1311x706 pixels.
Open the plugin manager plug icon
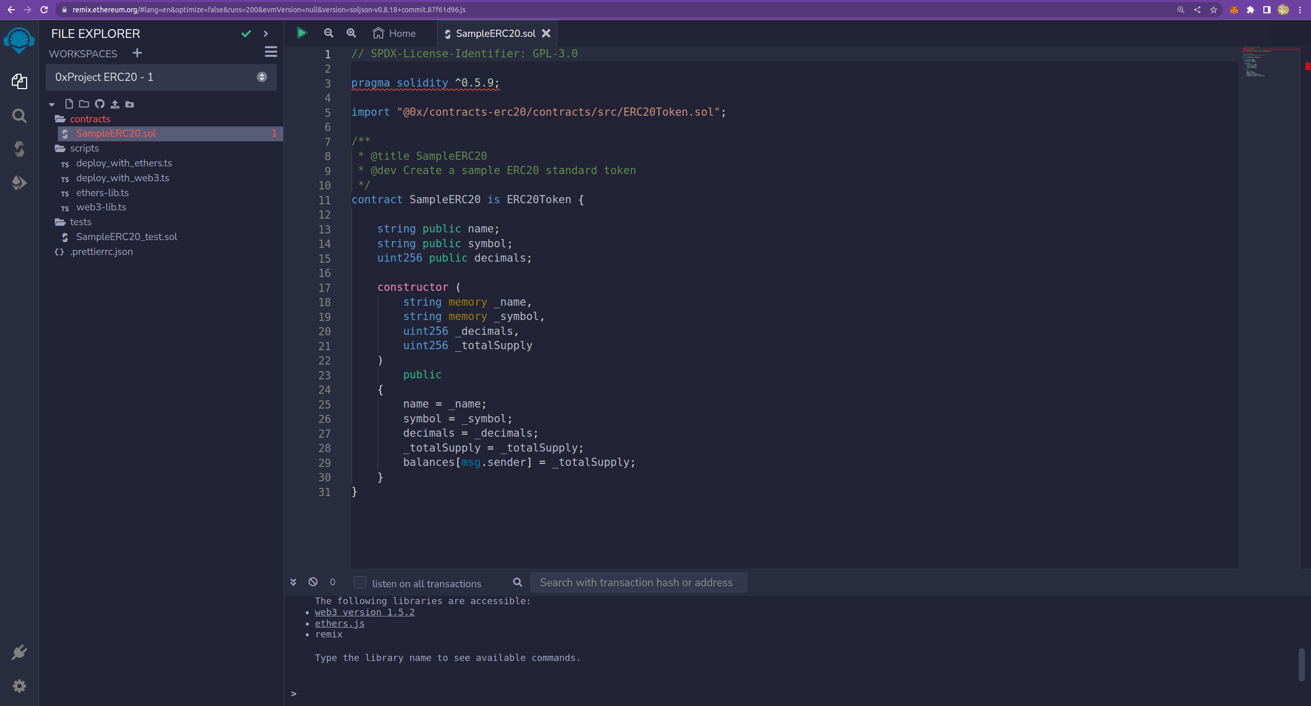(19, 652)
